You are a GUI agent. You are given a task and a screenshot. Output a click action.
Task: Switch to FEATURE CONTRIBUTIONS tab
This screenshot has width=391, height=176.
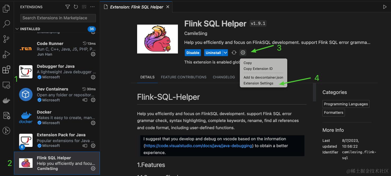coord(184,77)
